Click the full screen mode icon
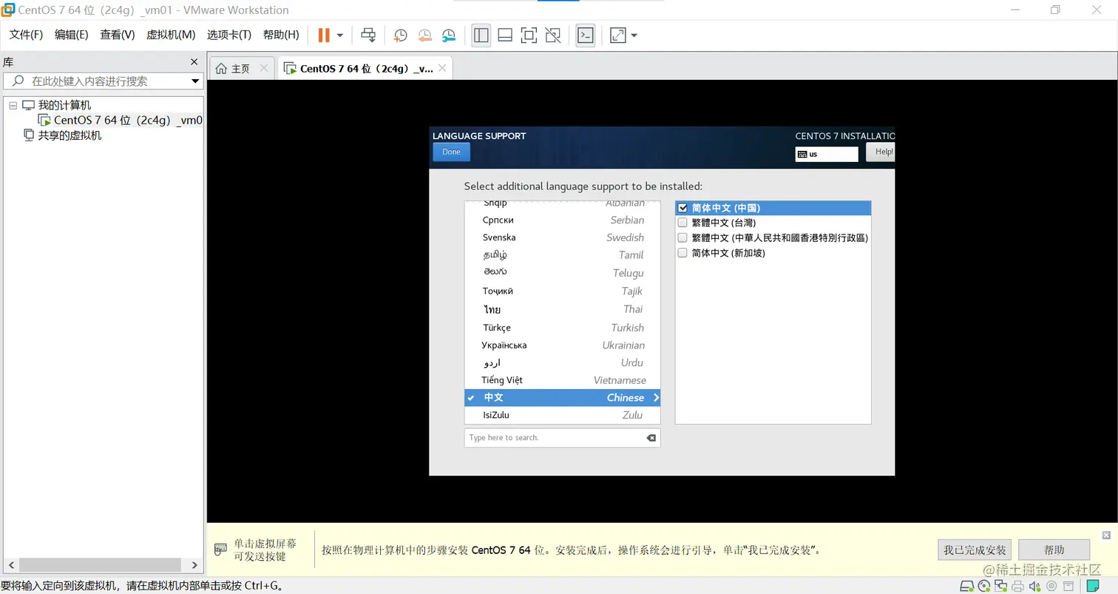 (x=529, y=35)
